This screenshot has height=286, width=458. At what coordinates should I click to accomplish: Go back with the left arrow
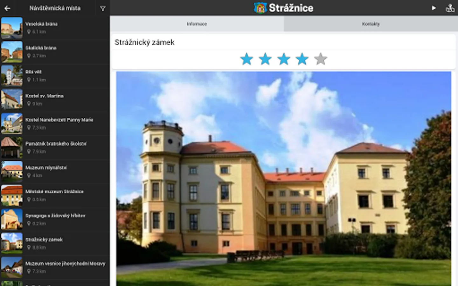(7, 9)
